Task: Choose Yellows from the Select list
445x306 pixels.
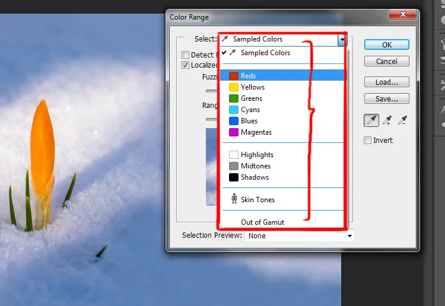Action: pyautogui.click(x=283, y=87)
